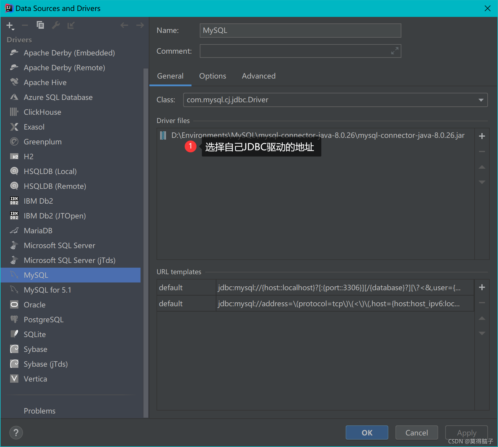Click the wrench settings icon
498x447 pixels.
[56, 25]
